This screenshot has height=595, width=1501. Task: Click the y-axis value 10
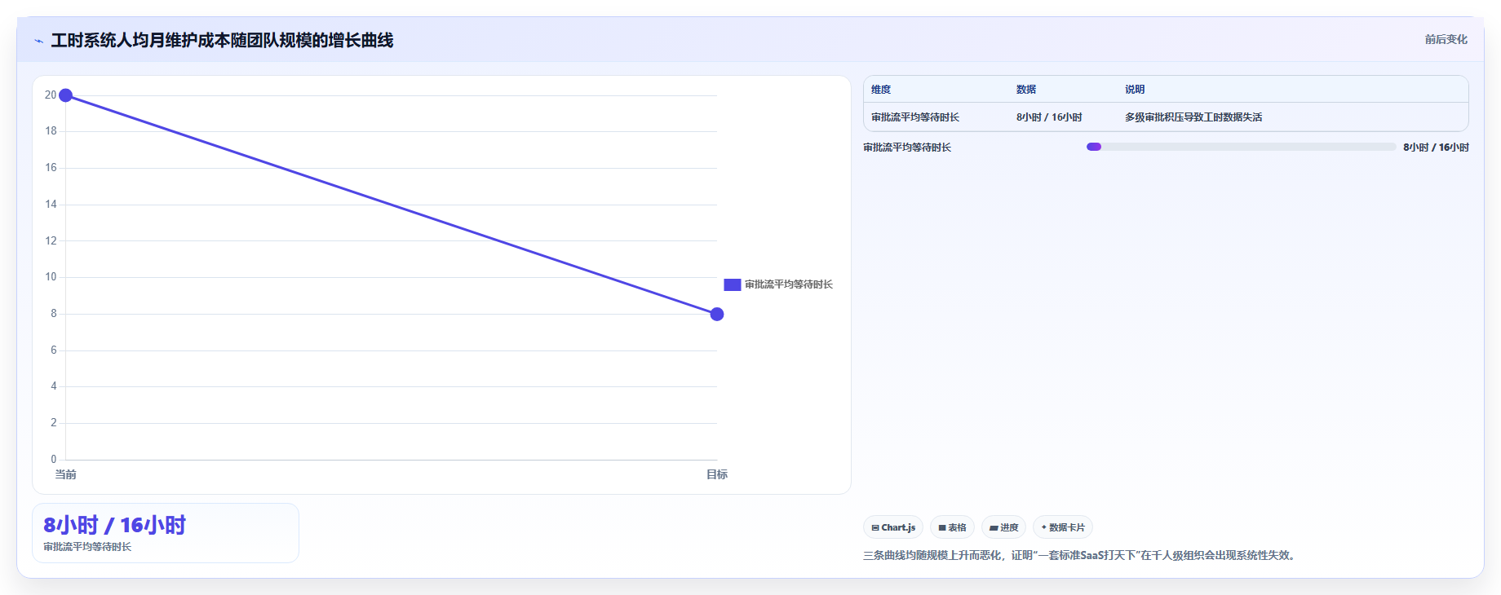(x=51, y=277)
